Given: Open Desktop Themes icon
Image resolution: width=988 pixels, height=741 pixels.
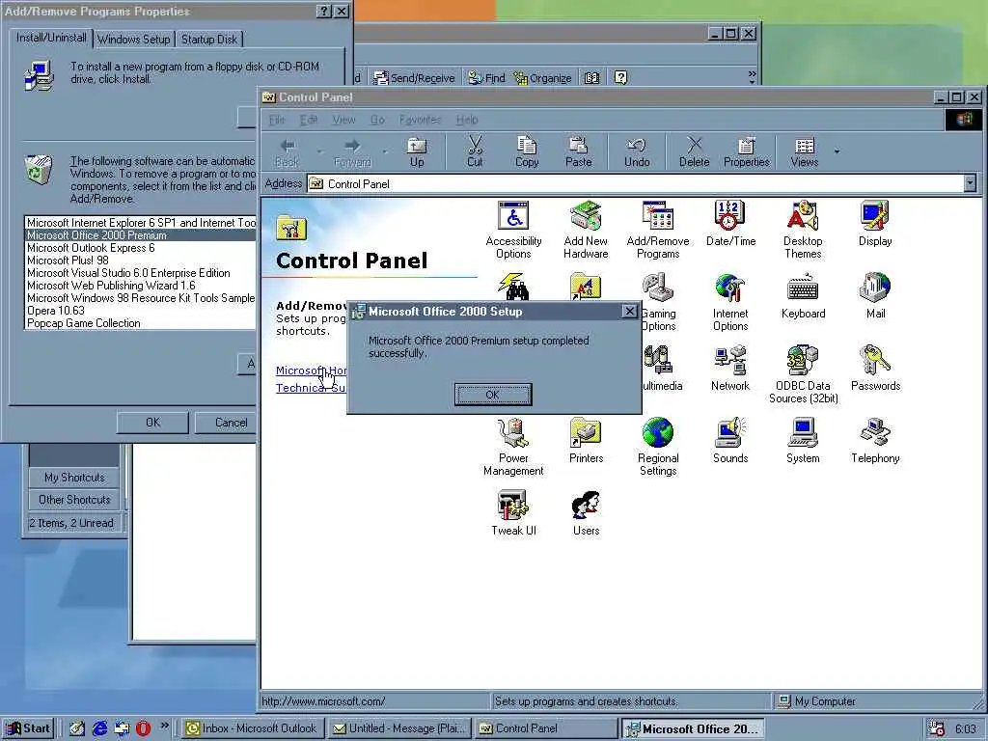Looking at the screenshot, I should click(x=803, y=230).
